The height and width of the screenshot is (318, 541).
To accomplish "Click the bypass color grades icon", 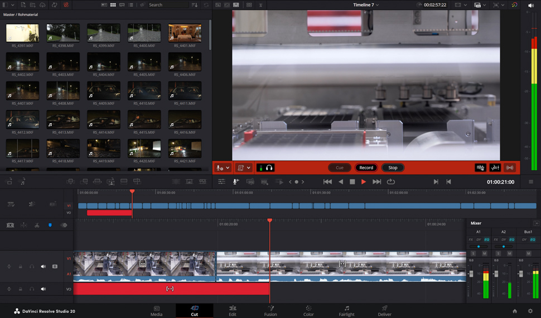I will coord(514,5).
